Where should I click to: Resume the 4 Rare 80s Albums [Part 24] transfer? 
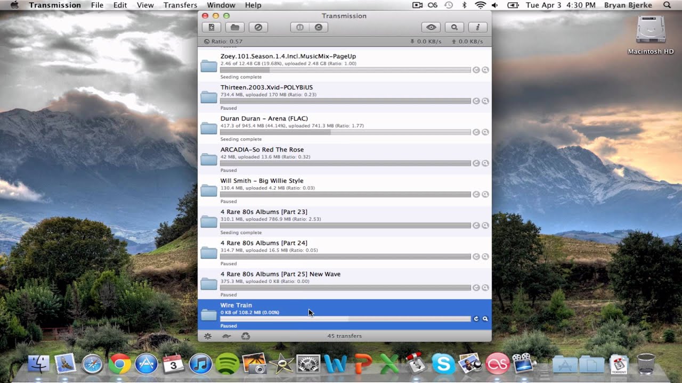pyautogui.click(x=476, y=256)
